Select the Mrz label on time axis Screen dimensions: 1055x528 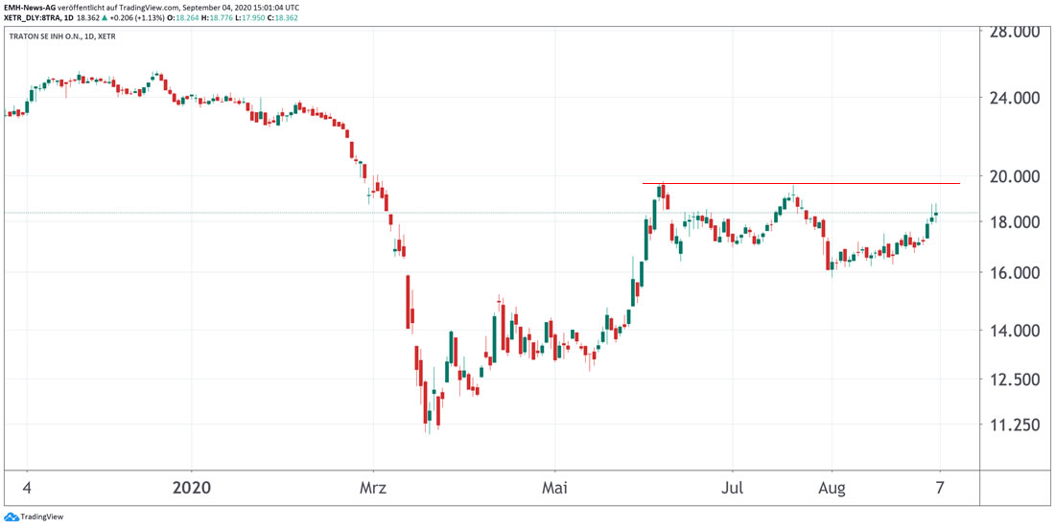373,488
